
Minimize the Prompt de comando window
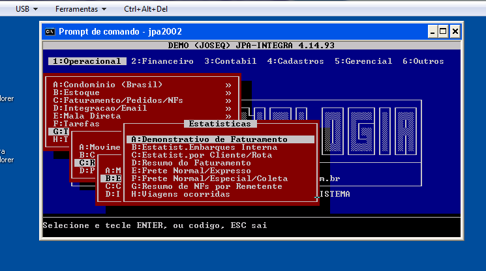(x=433, y=31)
